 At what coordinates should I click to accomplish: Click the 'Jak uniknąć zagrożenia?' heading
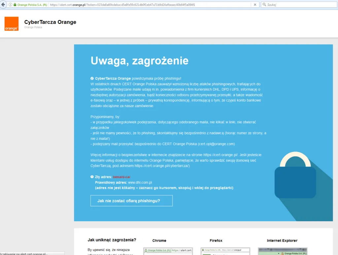pos(112,240)
